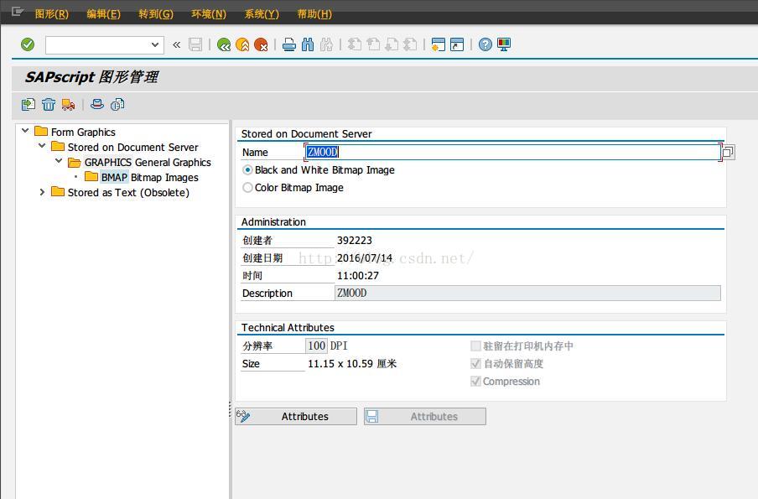Image resolution: width=758 pixels, height=499 pixels.
Task: Click the Find Next binoculars icon
Action: coord(326,44)
